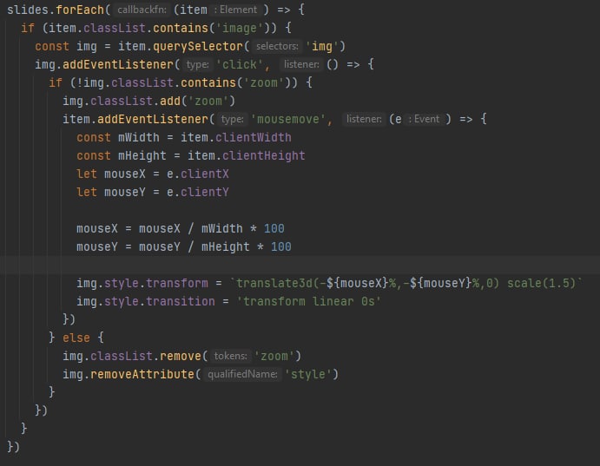Click 'mHeight' in the const mHeight declaration
The width and height of the screenshot is (600, 466).
(x=142, y=155)
